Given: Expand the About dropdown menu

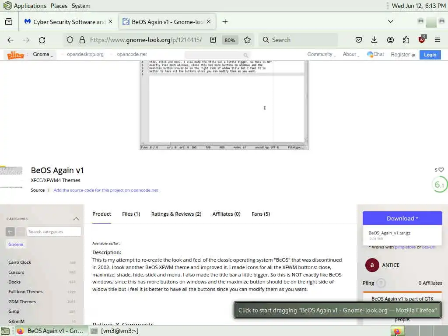Looking at the screenshot, I should [350, 54].
